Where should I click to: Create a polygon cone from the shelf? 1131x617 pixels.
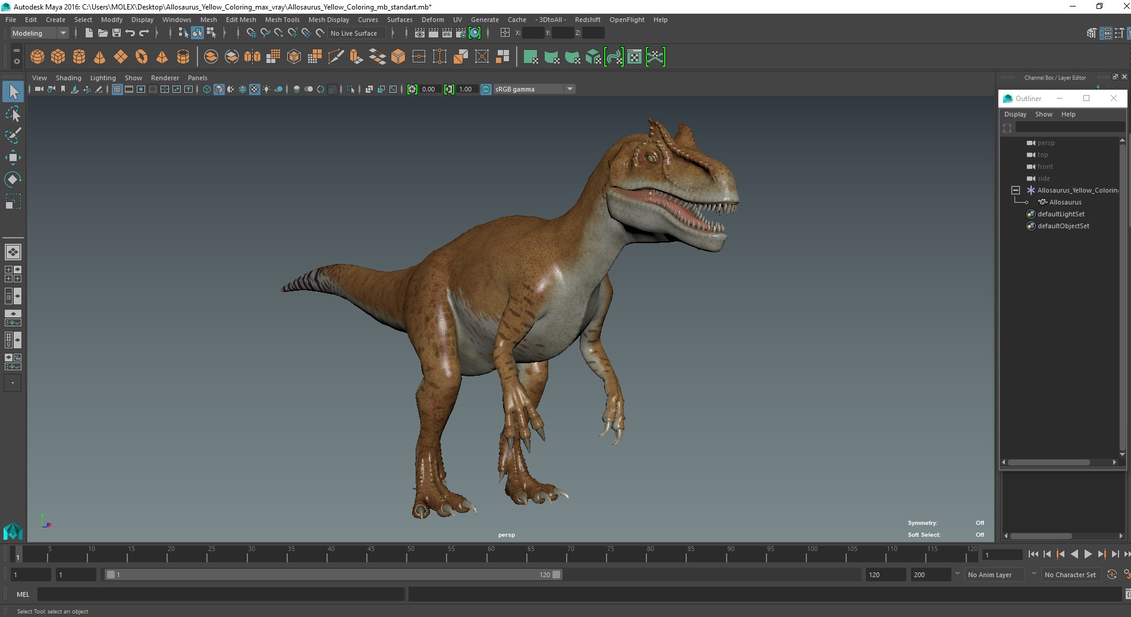(100, 56)
